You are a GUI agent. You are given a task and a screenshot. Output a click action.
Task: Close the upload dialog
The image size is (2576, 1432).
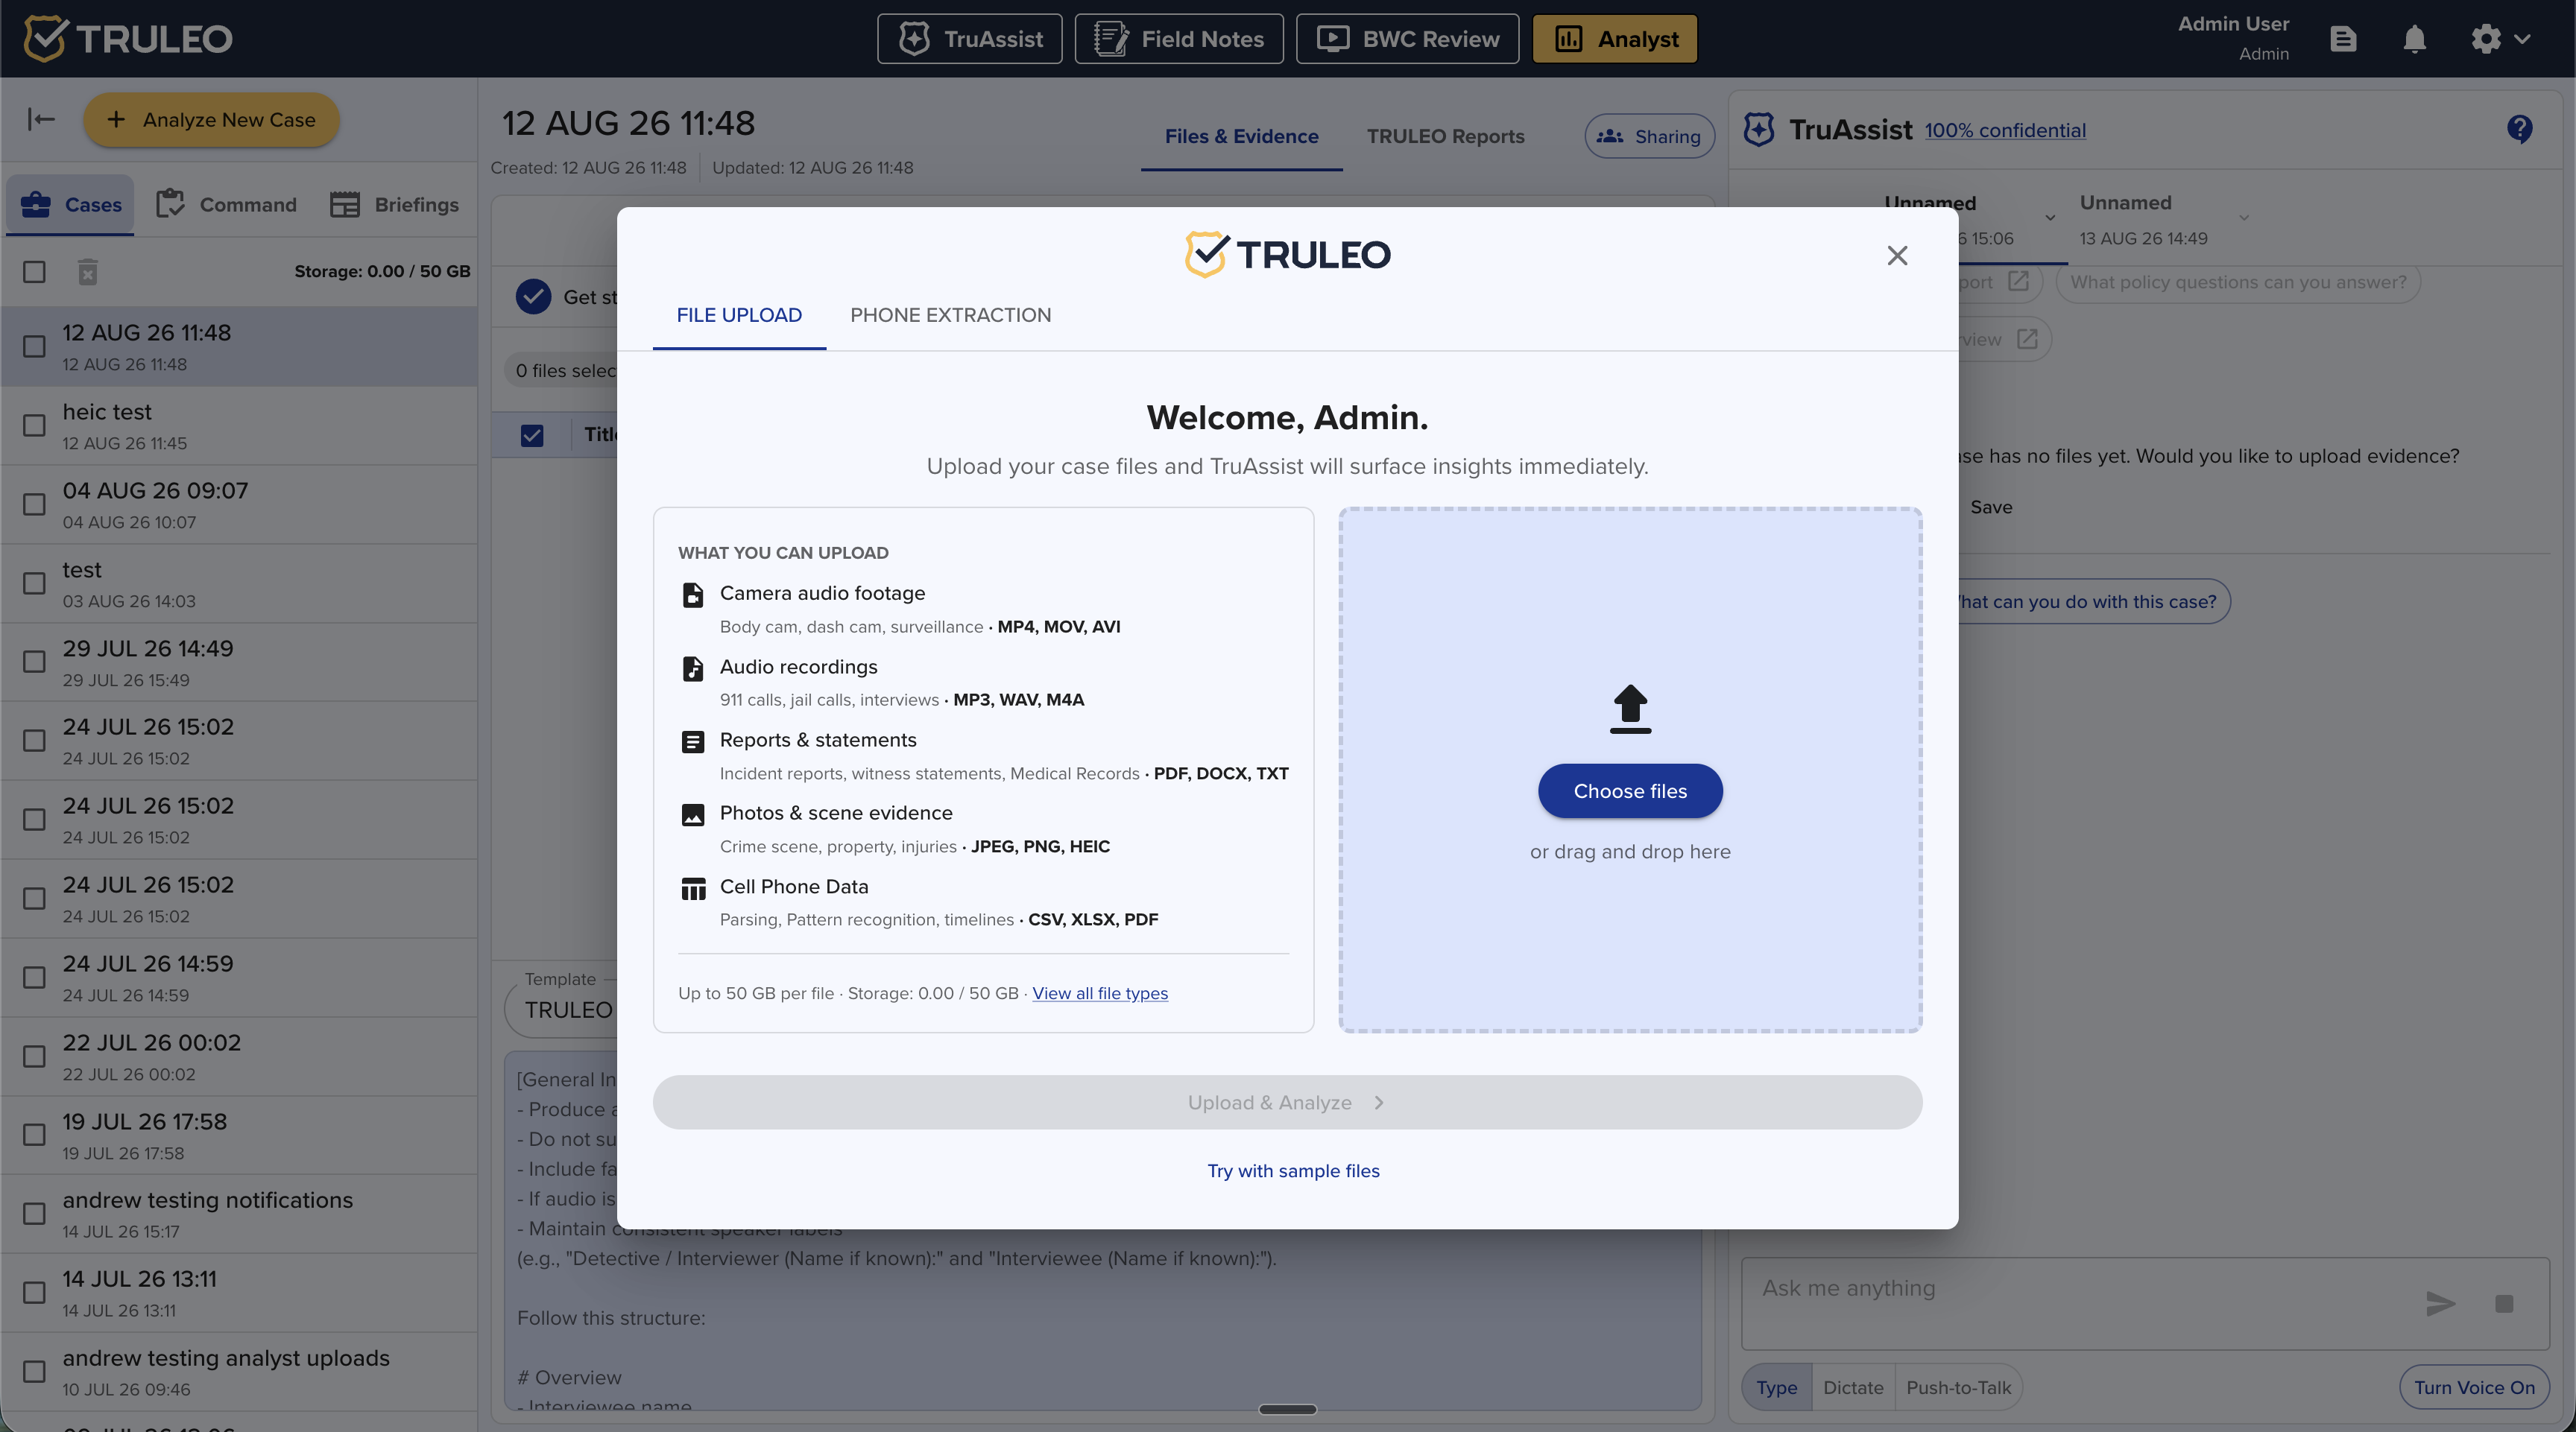[x=1897, y=256]
